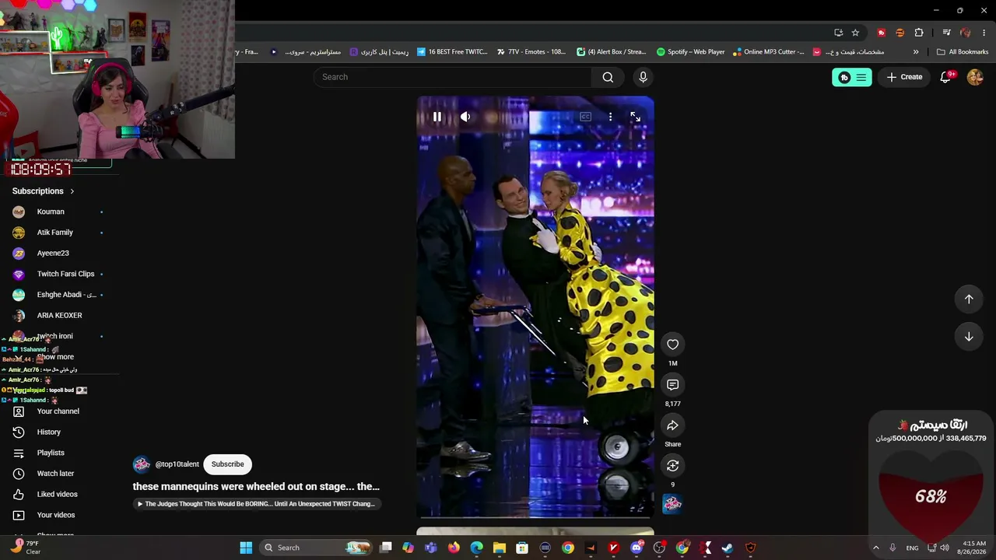Open the Chrome profile avatar
Viewport: 996px width, 560px height.
[966, 33]
